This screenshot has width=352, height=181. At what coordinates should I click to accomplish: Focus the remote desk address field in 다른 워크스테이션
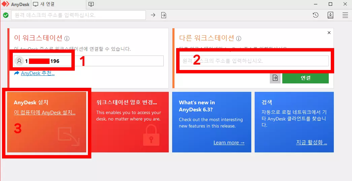tap(254, 61)
